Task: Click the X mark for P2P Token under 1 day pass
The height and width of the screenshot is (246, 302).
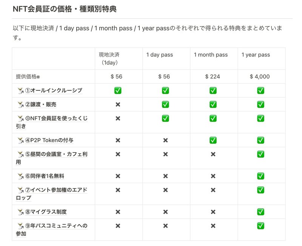Action: tap(165, 140)
